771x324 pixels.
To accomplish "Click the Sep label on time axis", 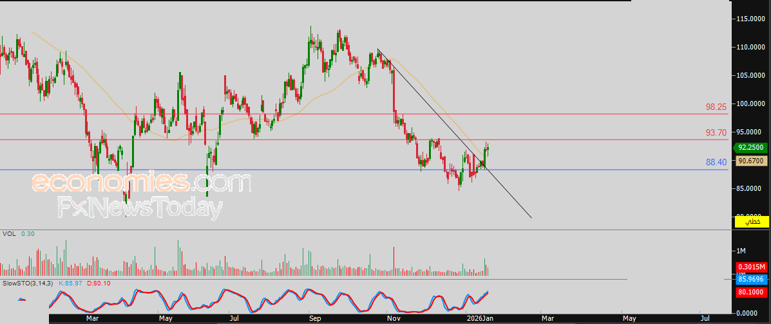I will [315, 319].
